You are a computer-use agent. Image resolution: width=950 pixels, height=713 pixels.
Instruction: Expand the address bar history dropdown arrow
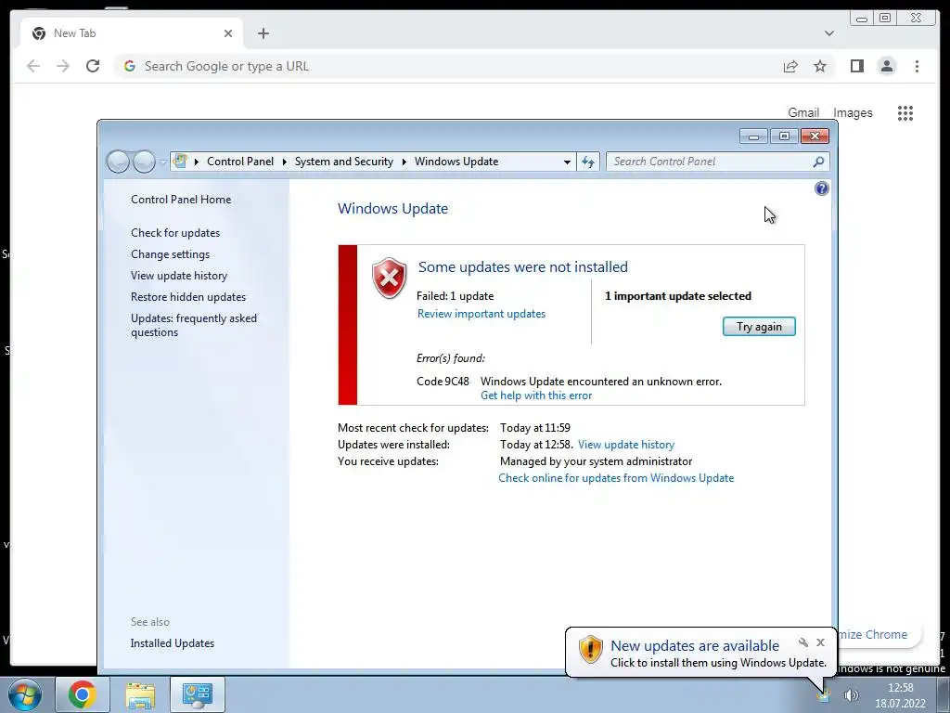[567, 162]
